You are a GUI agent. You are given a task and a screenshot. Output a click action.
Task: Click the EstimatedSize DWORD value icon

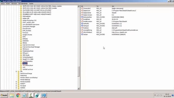[82, 17]
